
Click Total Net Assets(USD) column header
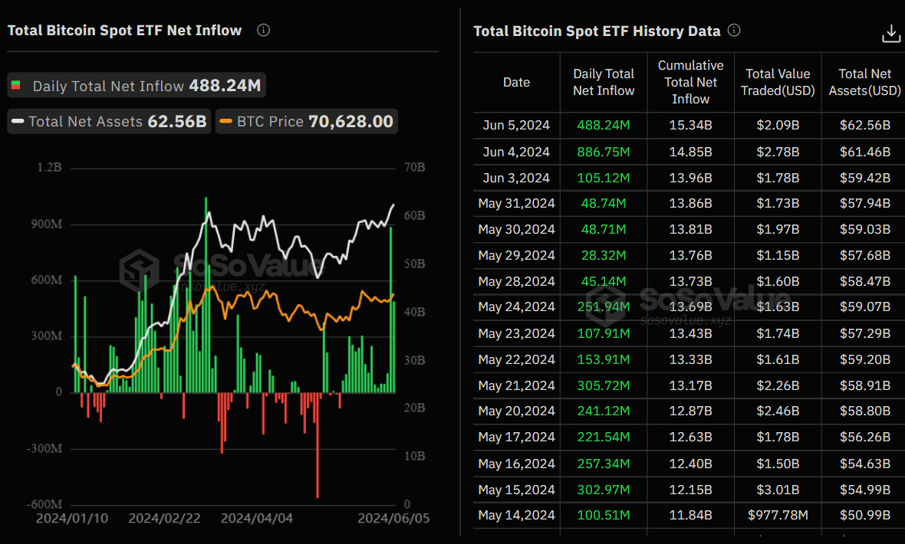tap(864, 83)
